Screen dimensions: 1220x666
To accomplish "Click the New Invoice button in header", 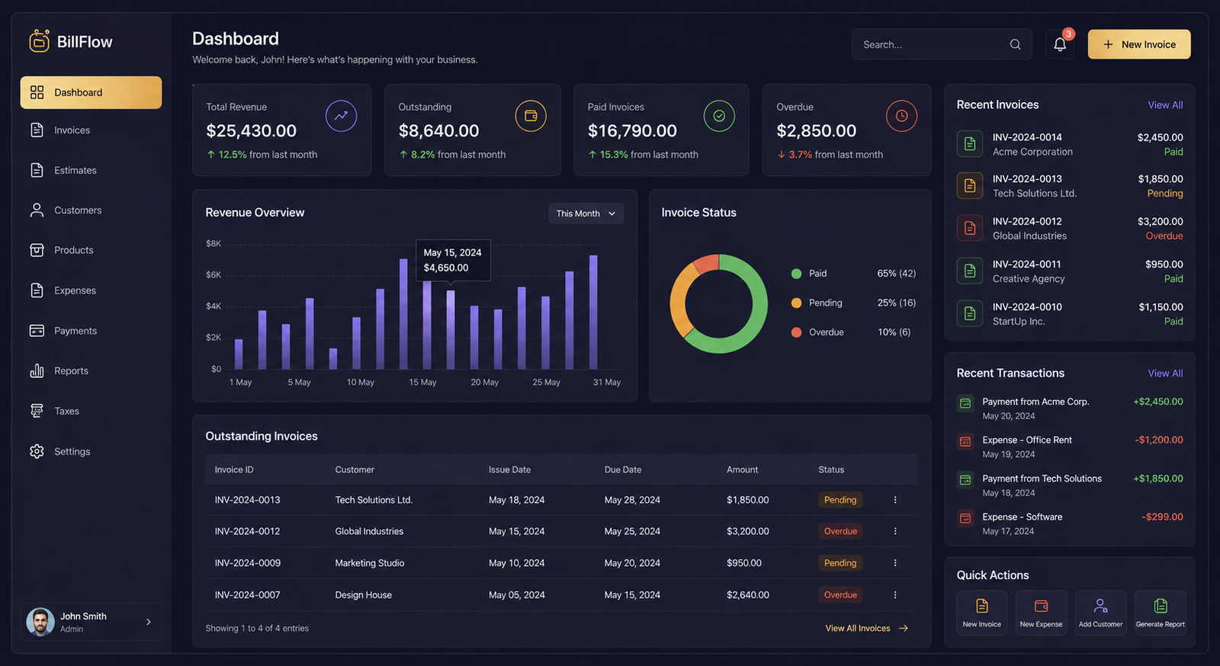I will tap(1139, 44).
